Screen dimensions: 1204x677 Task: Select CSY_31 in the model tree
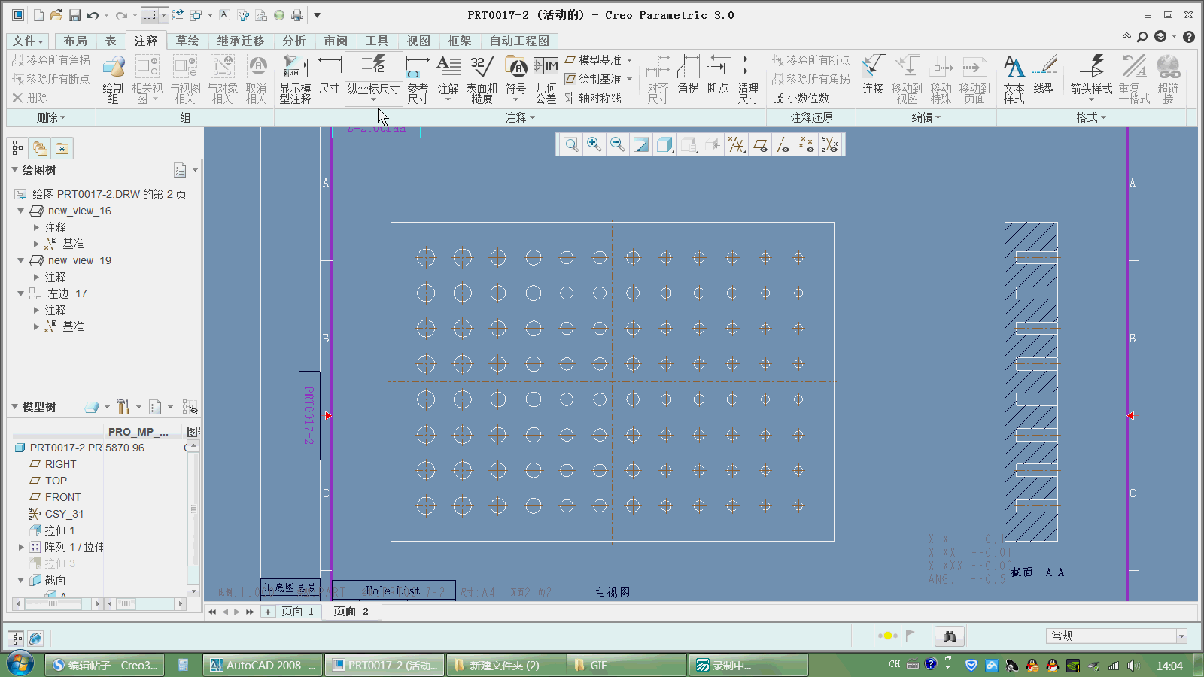(x=64, y=514)
